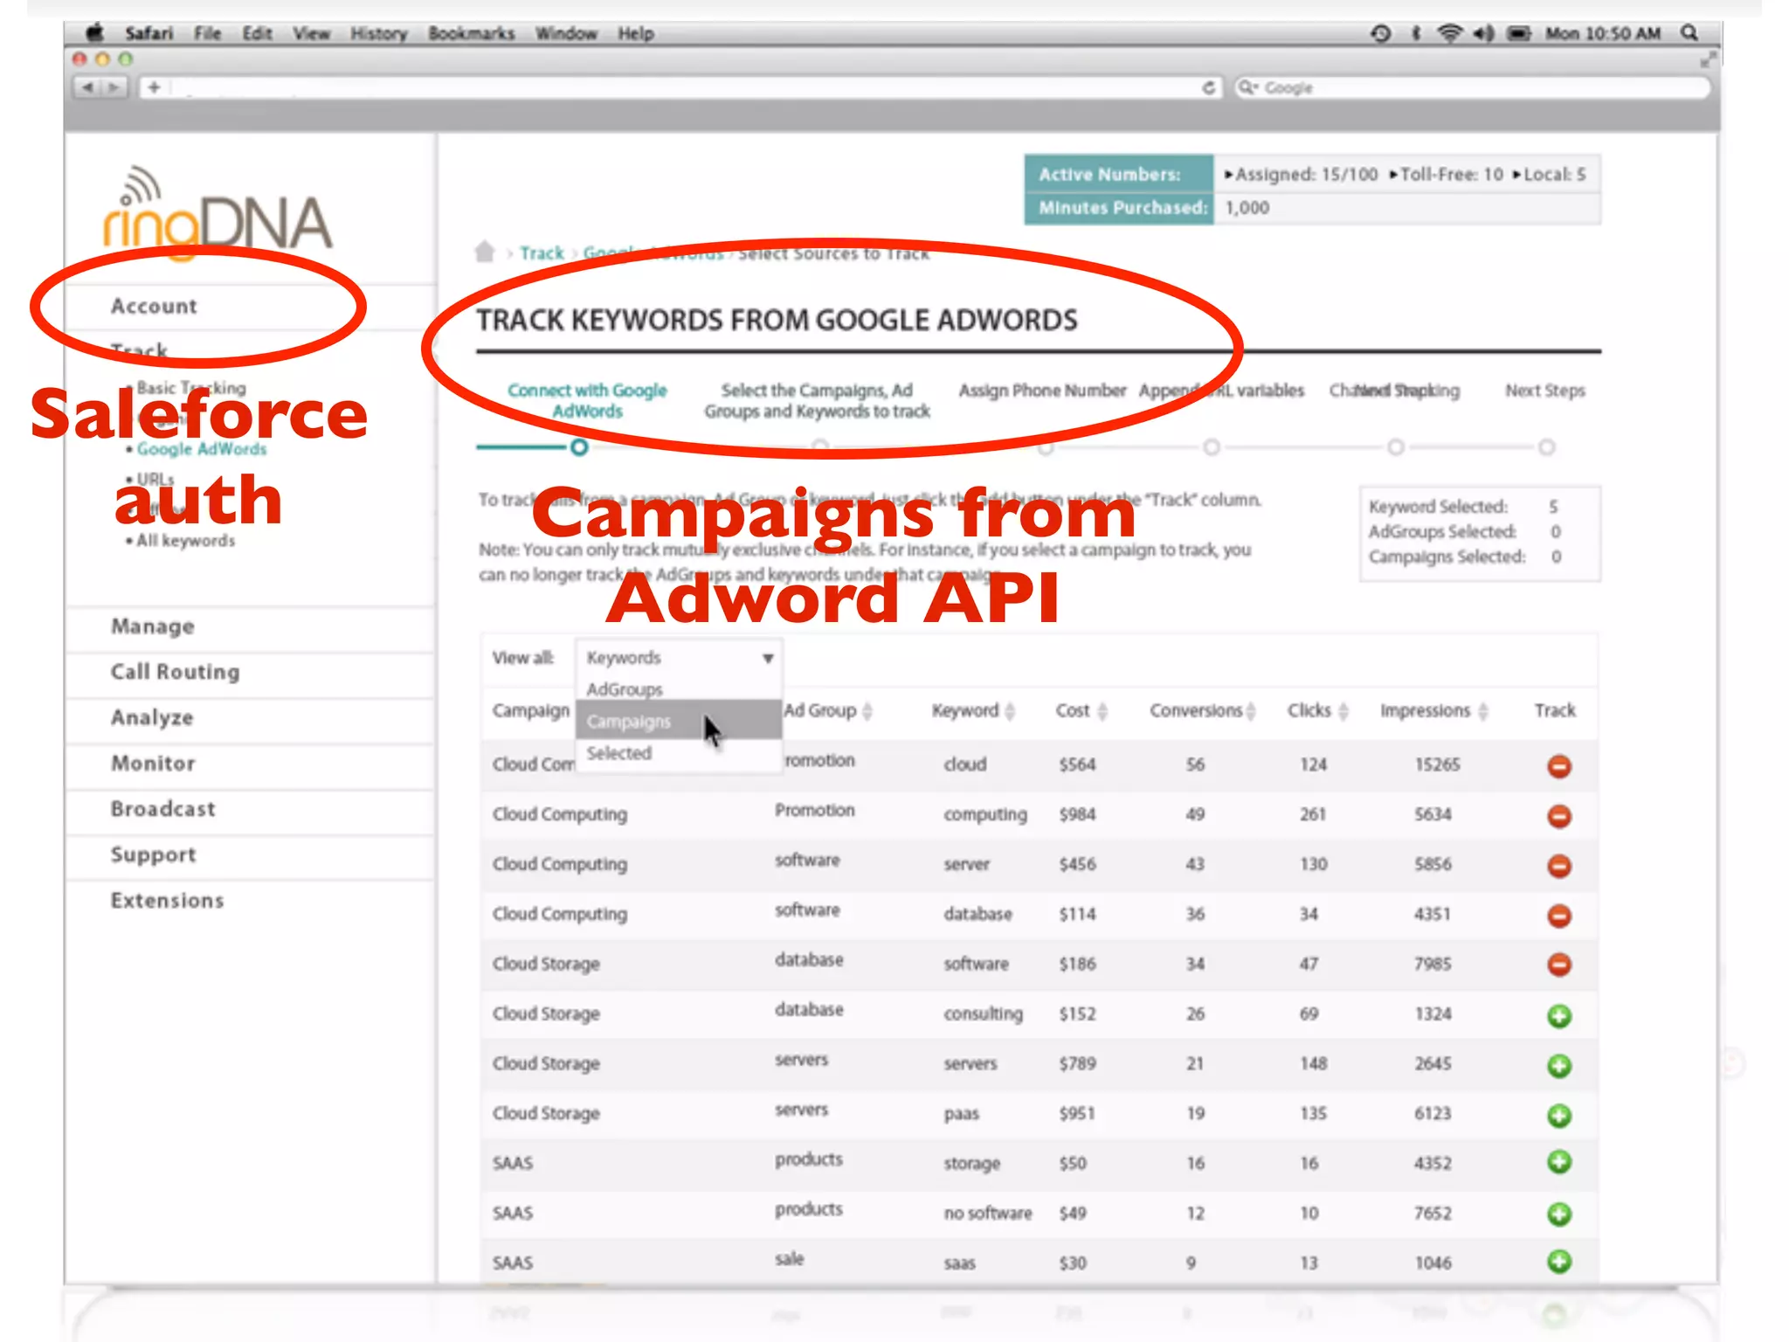1789x1342 pixels.
Task: Open Extensions in the sidebar
Action: coord(167,900)
